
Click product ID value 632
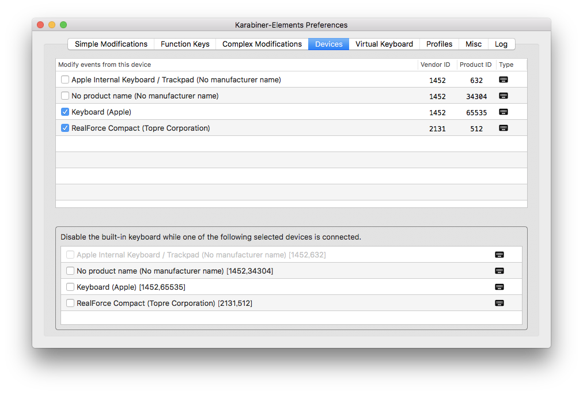pyautogui.click(x=476, y=81)
